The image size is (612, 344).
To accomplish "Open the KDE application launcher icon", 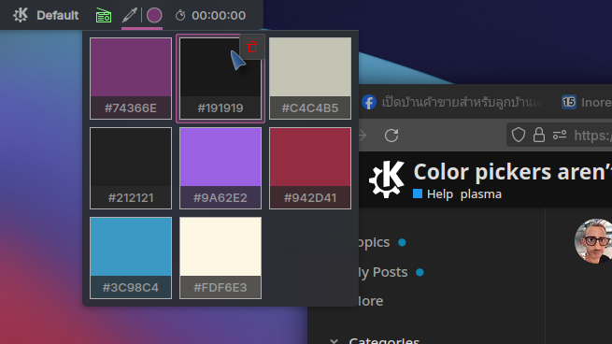I will pyautogui.click(x=21, y=15).
